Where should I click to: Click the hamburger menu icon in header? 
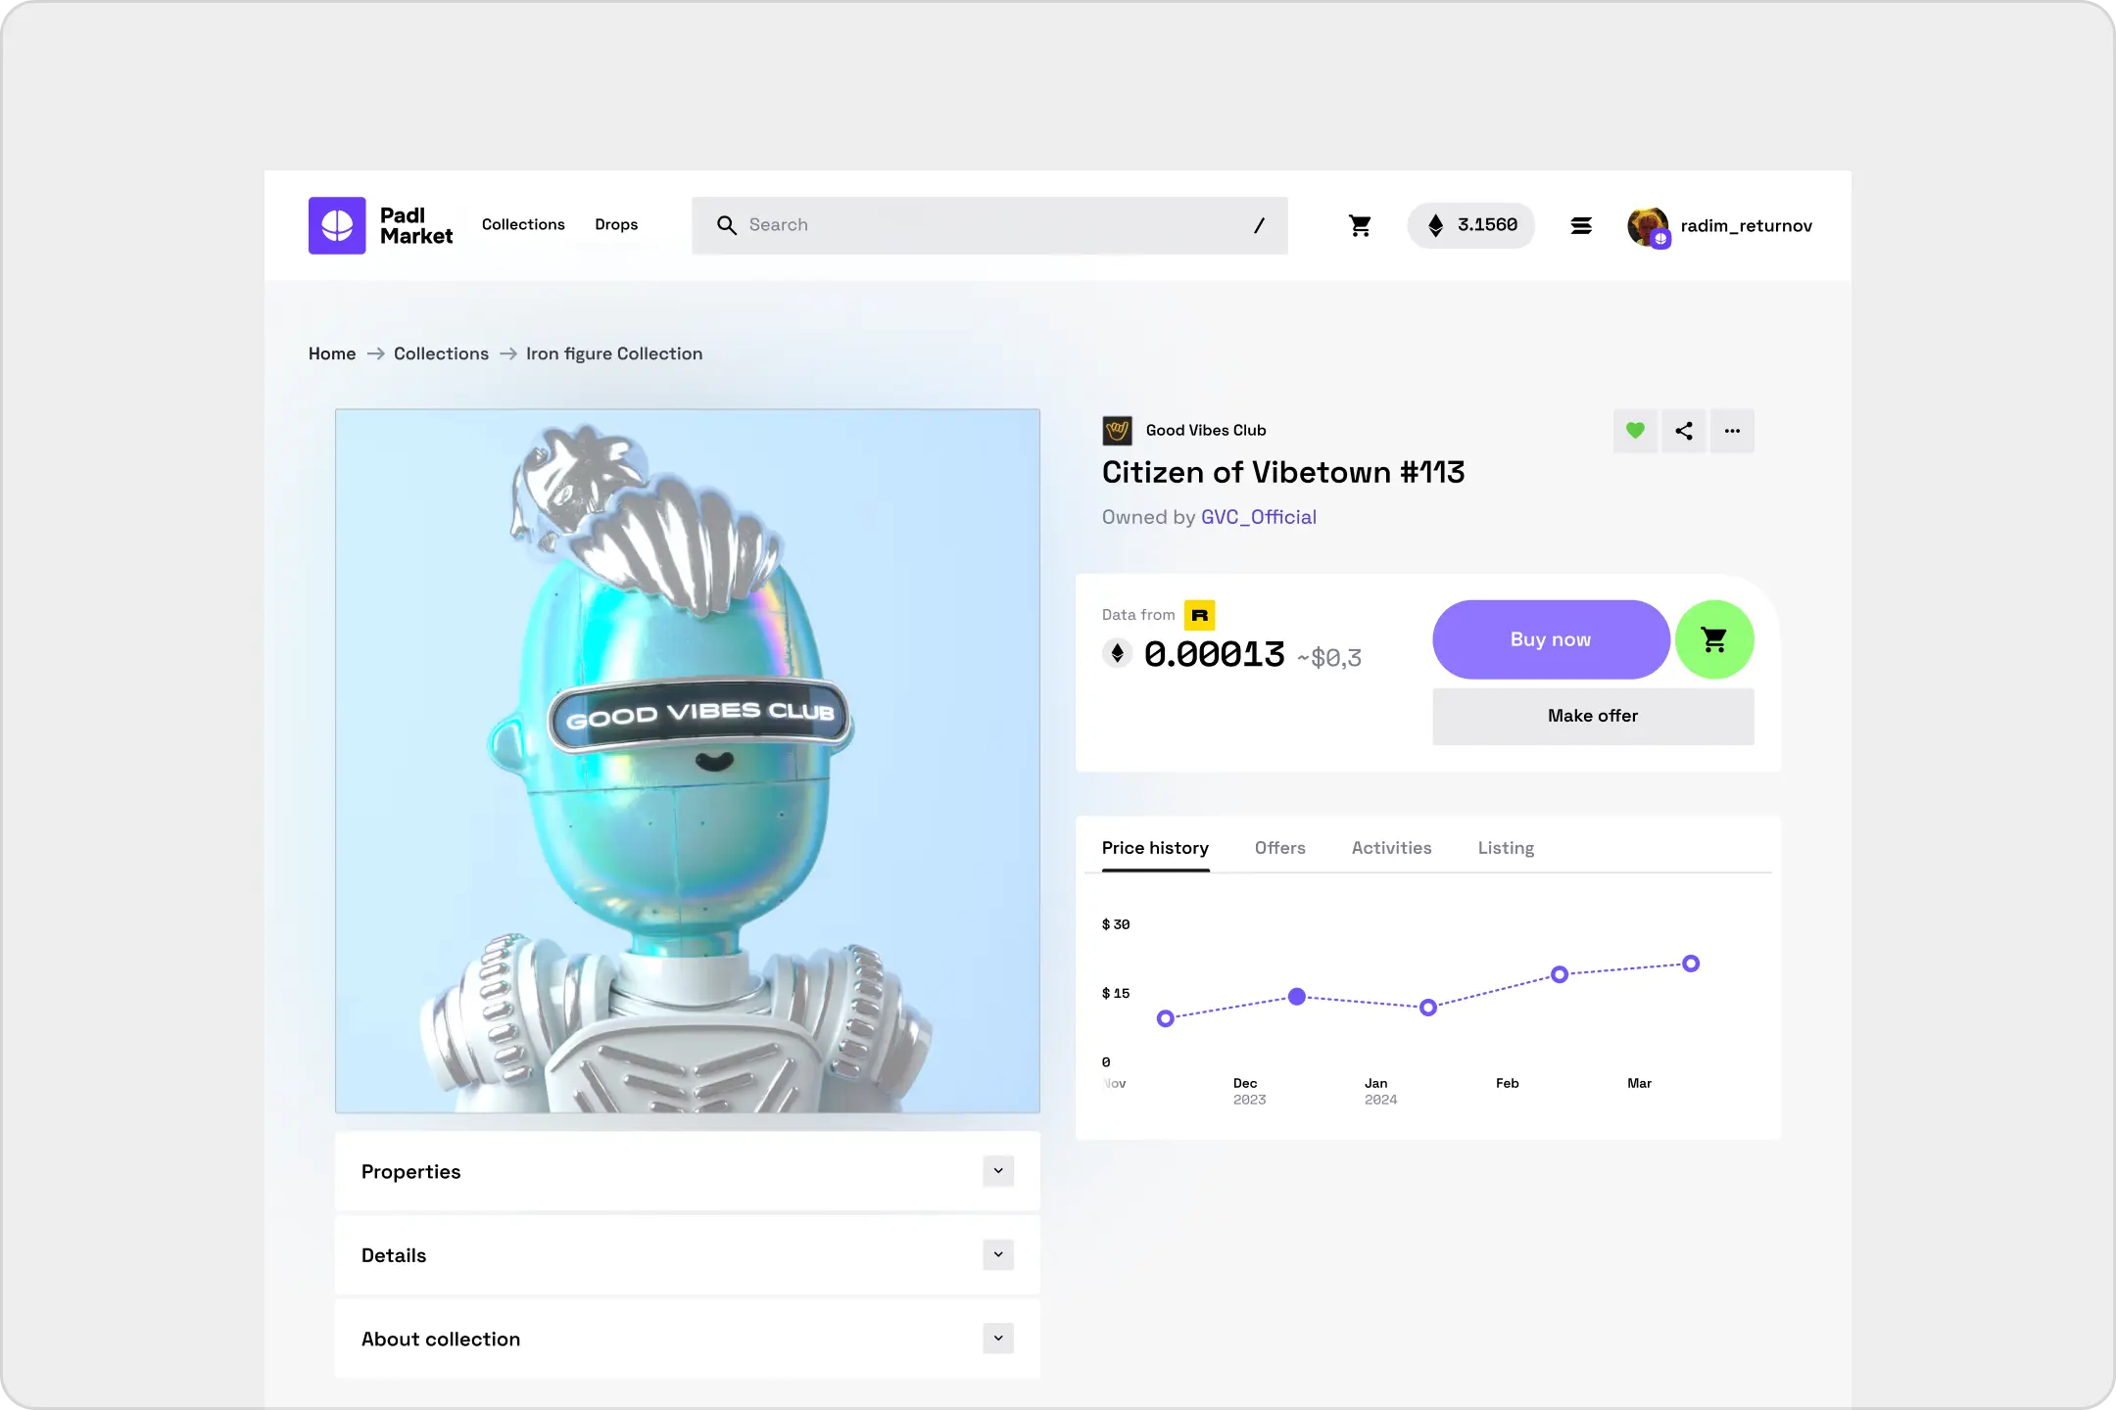pos(1580,225)
